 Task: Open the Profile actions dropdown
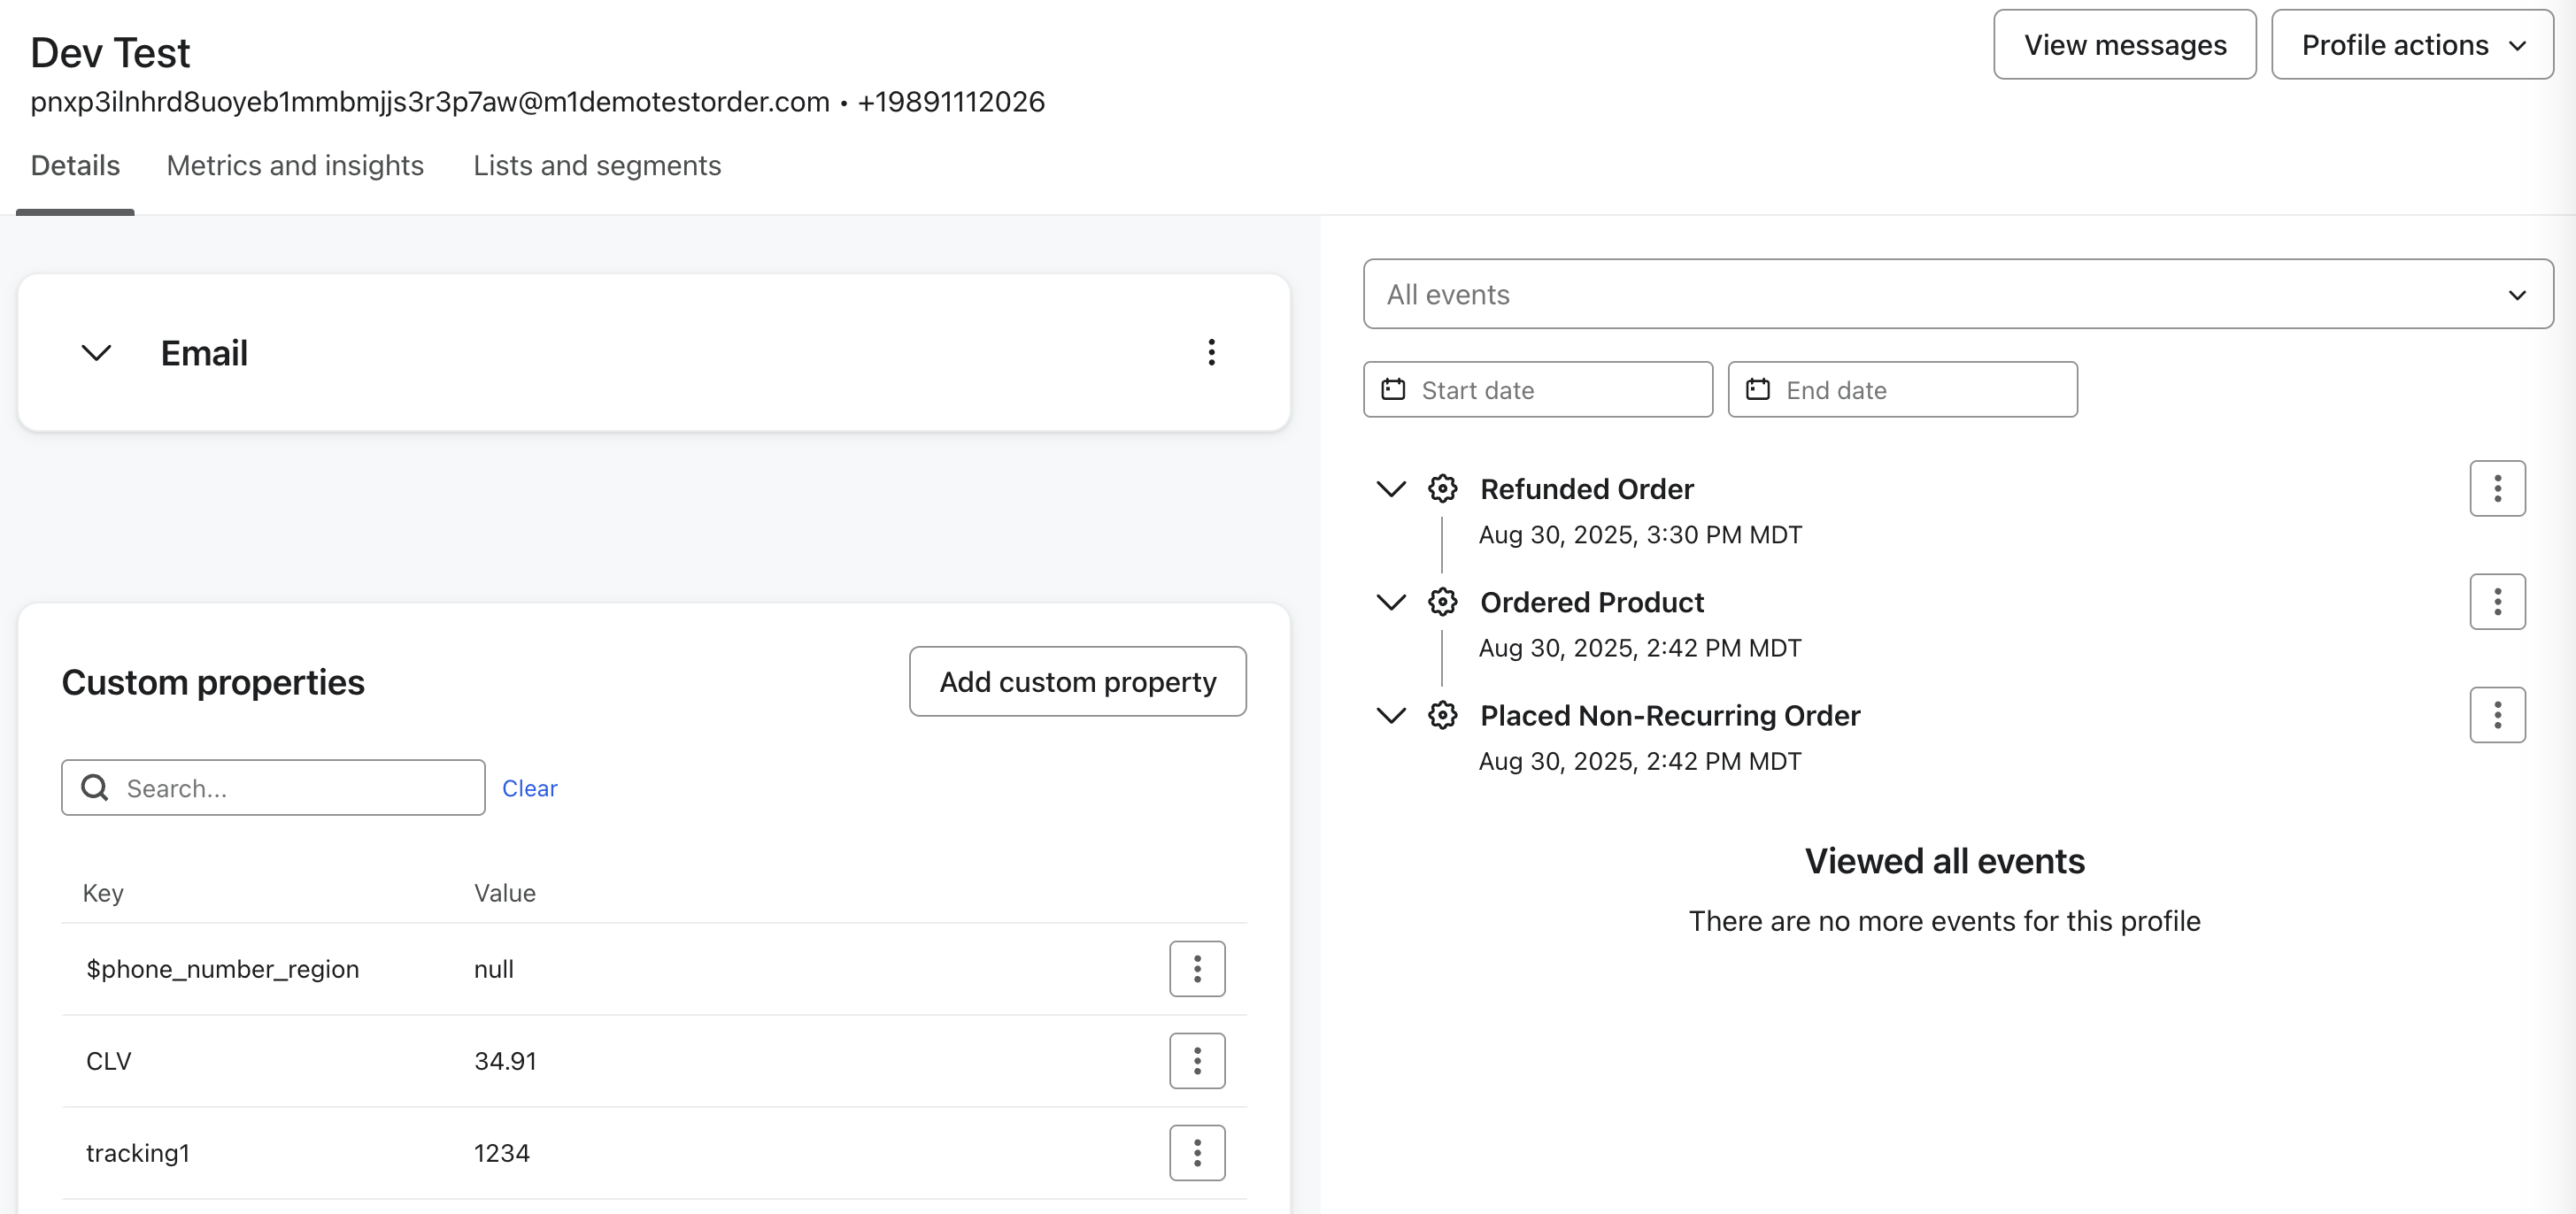pos(2412,45)
